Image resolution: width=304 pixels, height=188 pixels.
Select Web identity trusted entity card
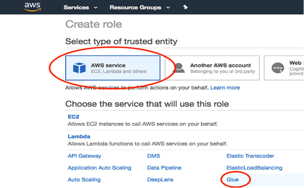(x=284, y=68)
